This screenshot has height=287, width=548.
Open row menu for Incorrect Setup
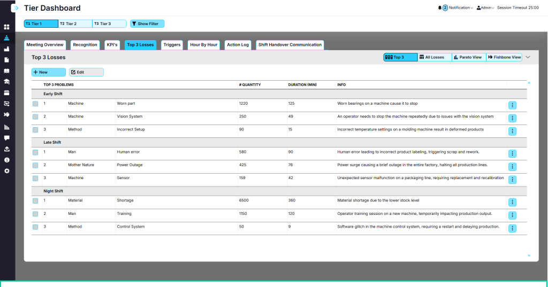tap(512, 131)
